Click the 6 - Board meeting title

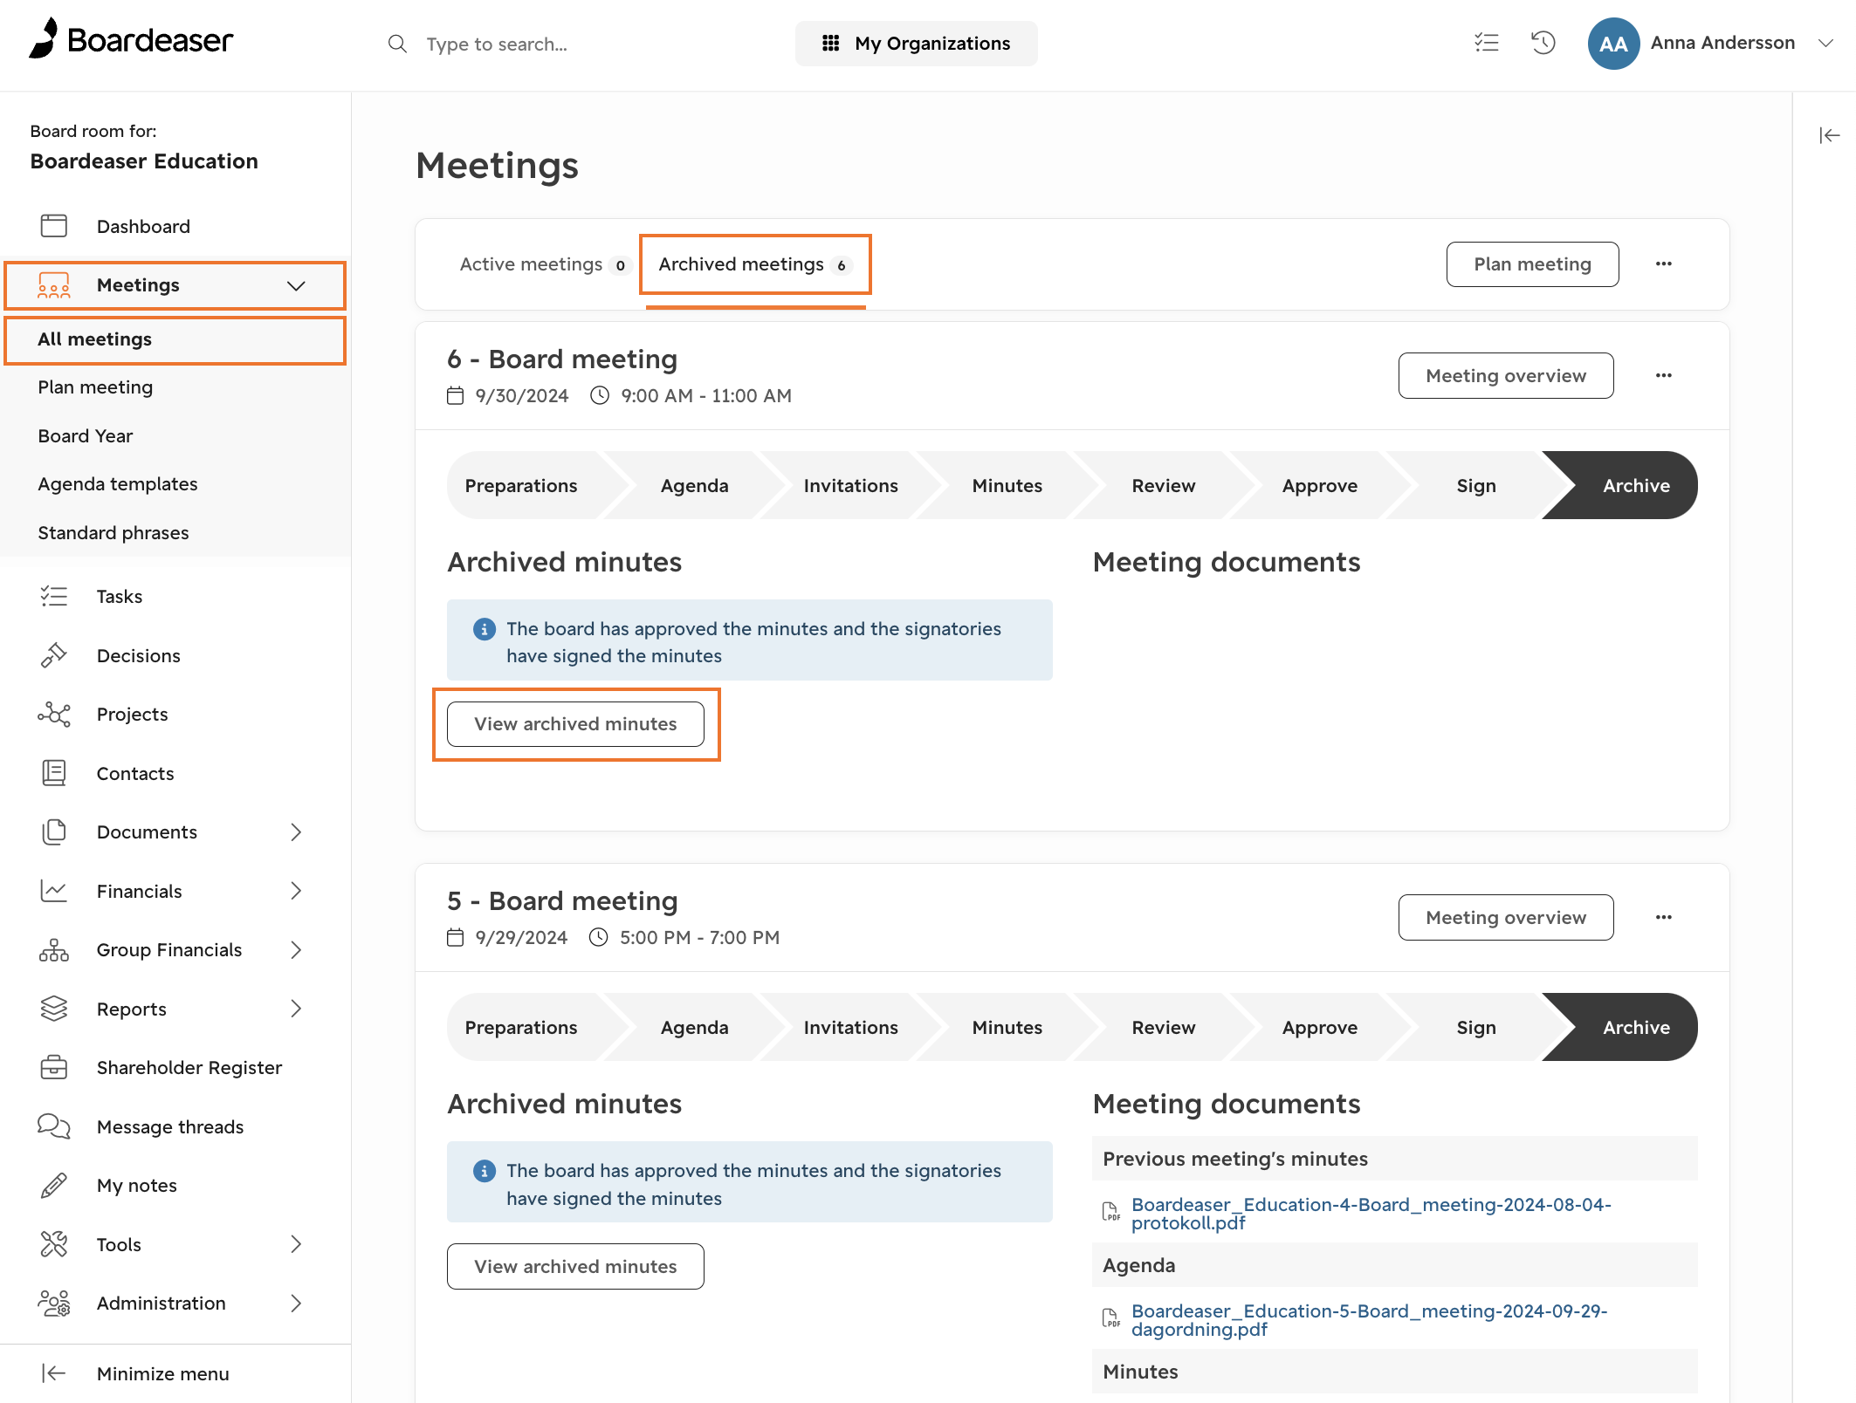pos(562,359)
